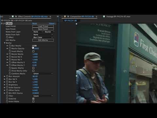Switch to Footage RP-FH174-97.mov tab
Viewport: 157px width, 118px height.
click(118, 17)
